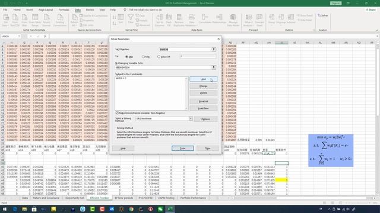
Task: Open the What-If Analysis dropdown
Action: tap(249, 20)
